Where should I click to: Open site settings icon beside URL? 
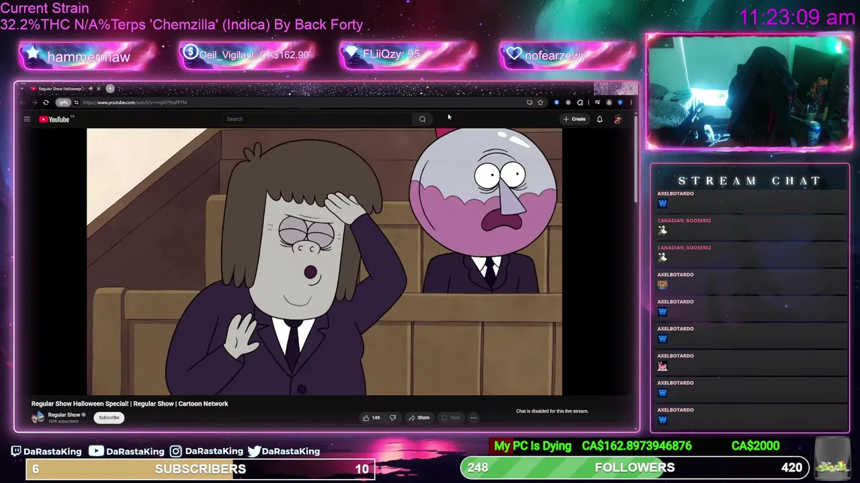pyautogui.click(x=77, y=103)
